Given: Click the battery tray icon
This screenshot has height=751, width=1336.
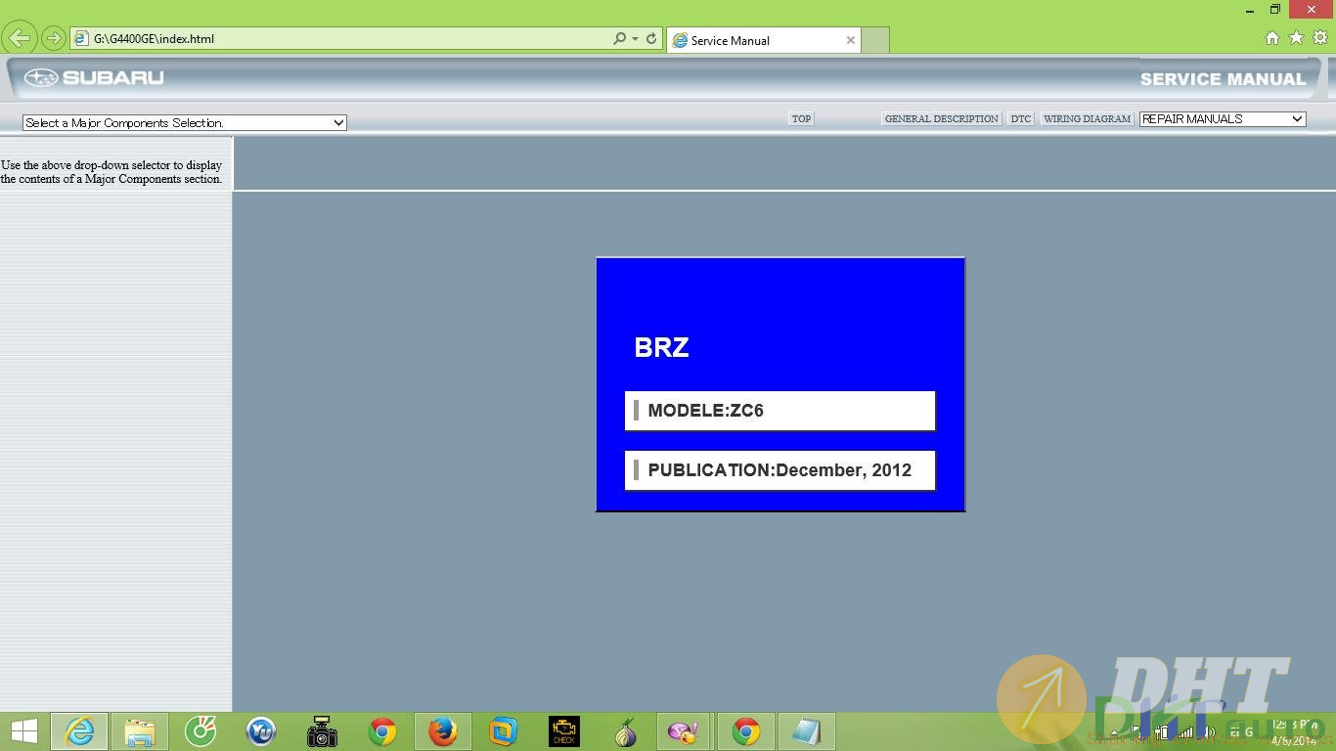Looking at the screenshot, I should [x=1163, y=731].
